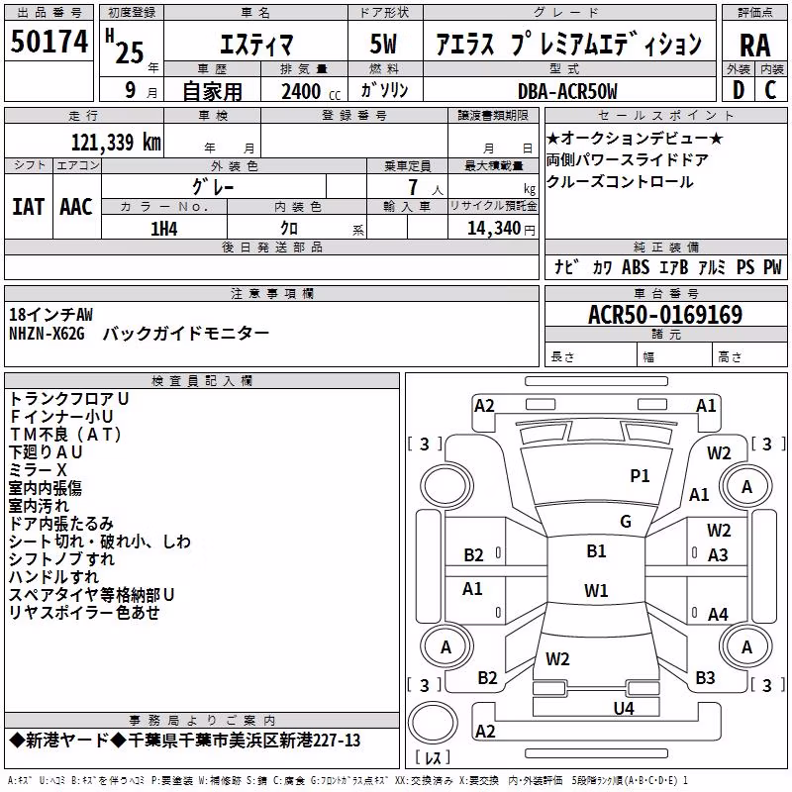This screenshot has height=792, width=792.
Task: Click the vehicle history 自家用
Action: (212, 91)
